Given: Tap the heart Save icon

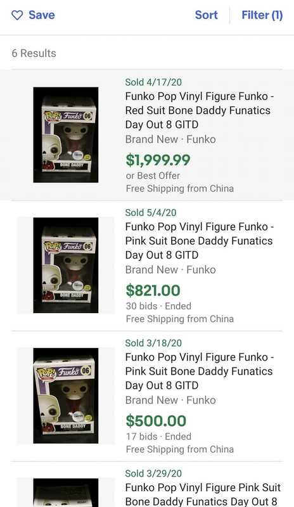Looking at the screenshot, I should (17, 15).
